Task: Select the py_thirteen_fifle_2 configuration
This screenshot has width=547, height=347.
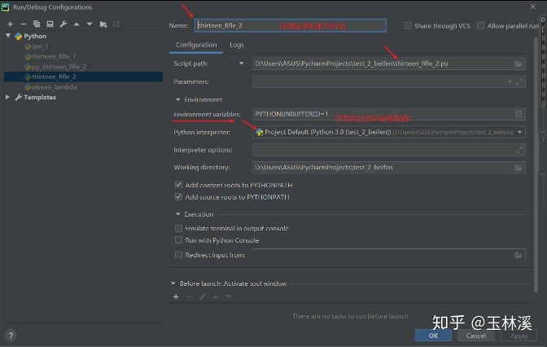Action: pos(59,67)
